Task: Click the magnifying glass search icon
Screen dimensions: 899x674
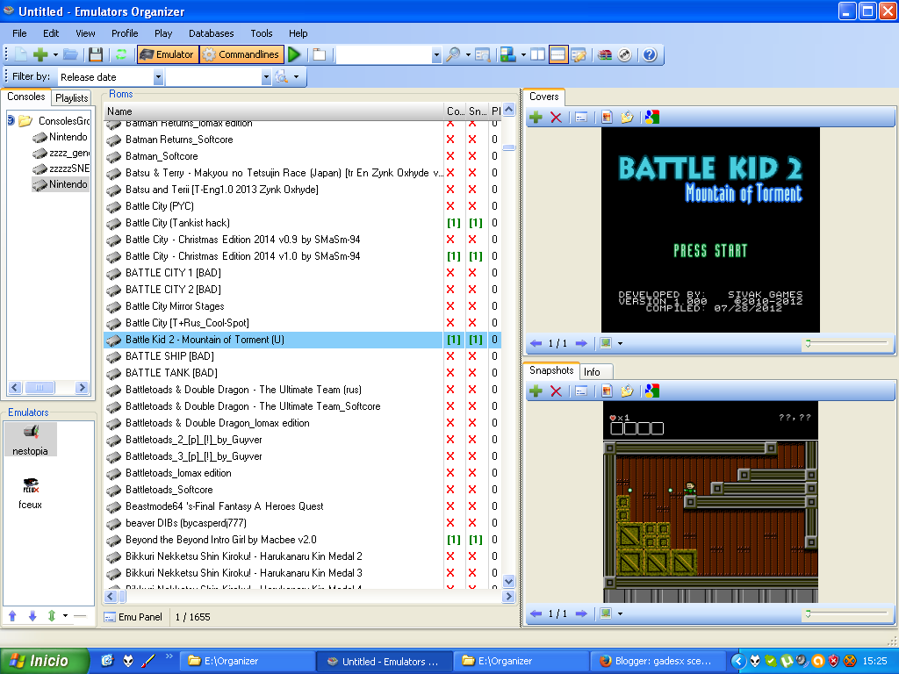Action: [x=453, y=55]
